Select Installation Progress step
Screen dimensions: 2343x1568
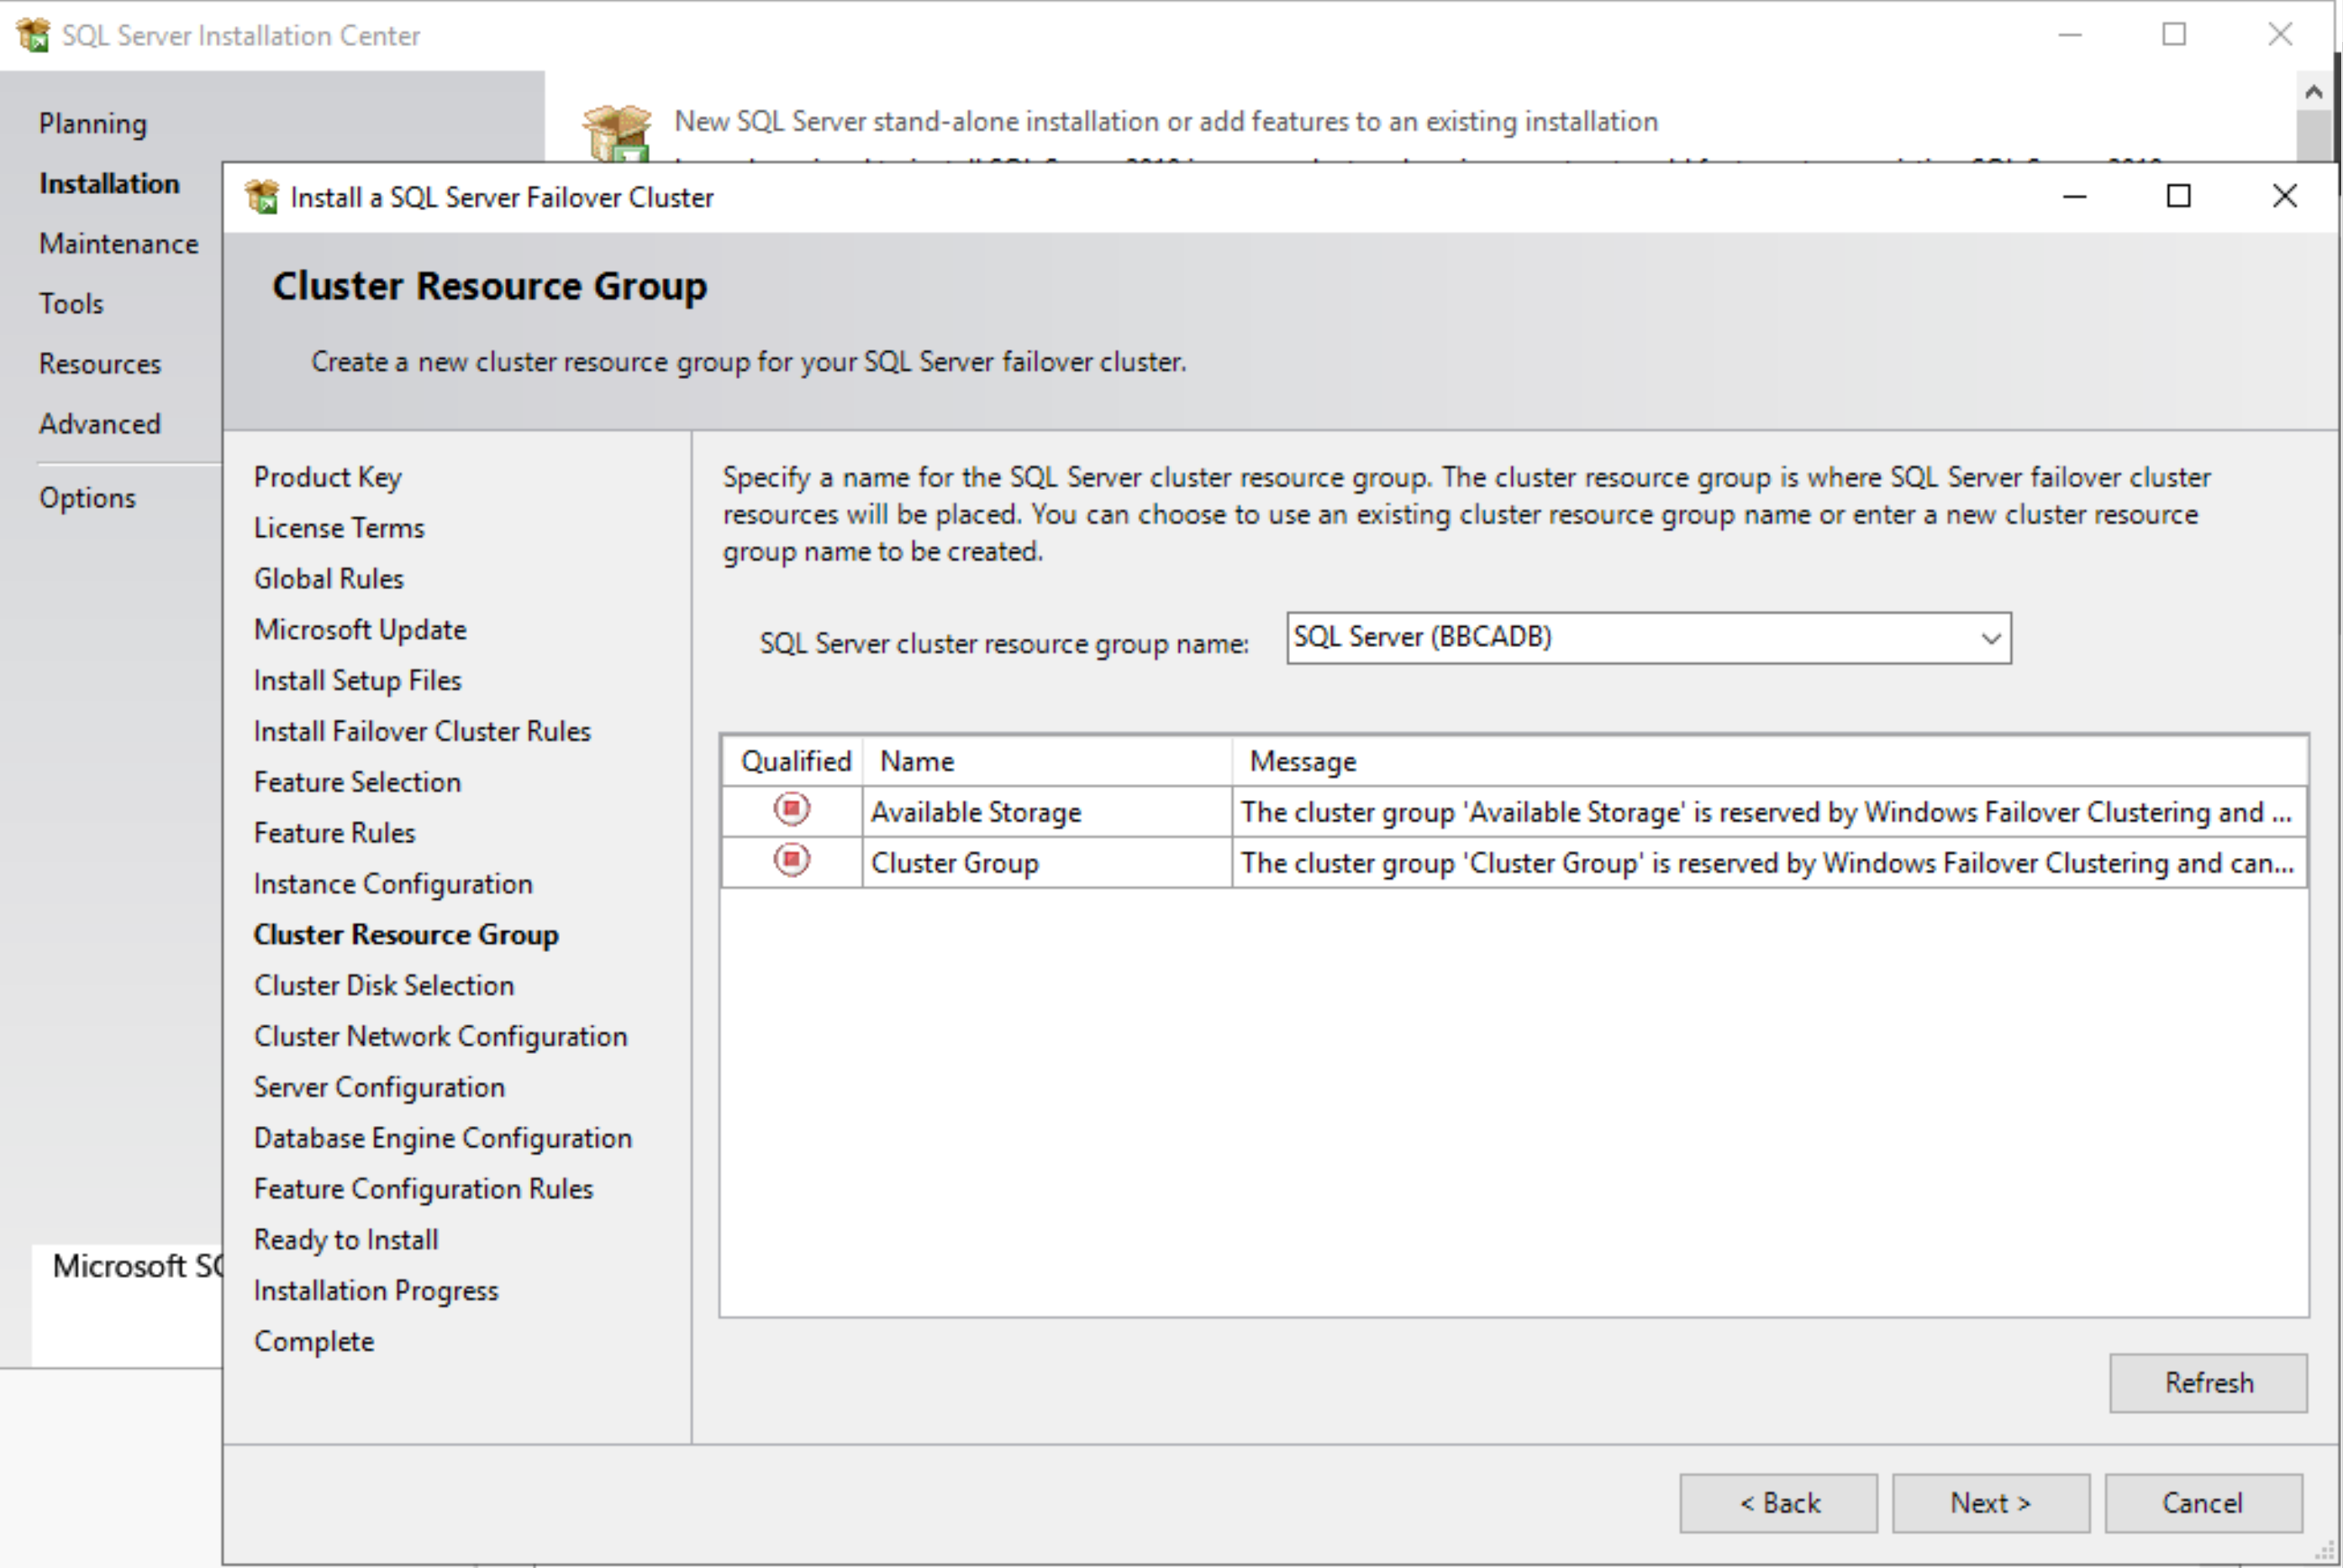click(x=376, y=1291)
